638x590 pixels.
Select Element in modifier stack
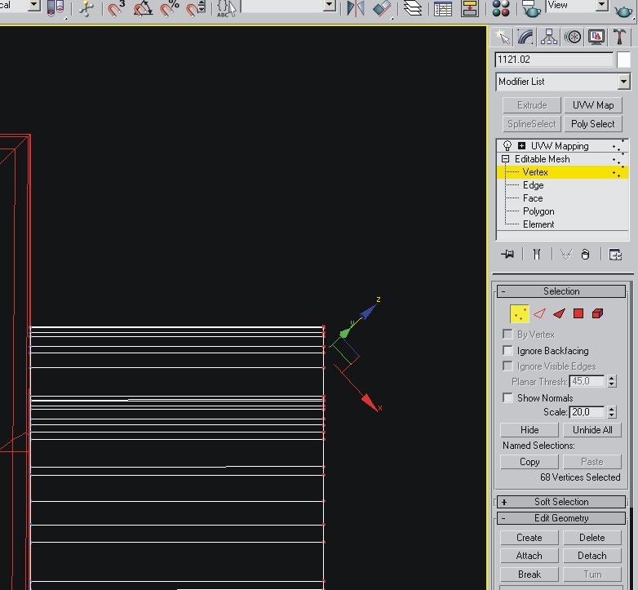[538, 224]
